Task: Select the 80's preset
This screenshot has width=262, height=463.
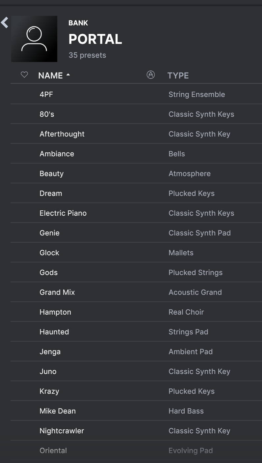Action: pyautogui.click(x=136, y=114)
